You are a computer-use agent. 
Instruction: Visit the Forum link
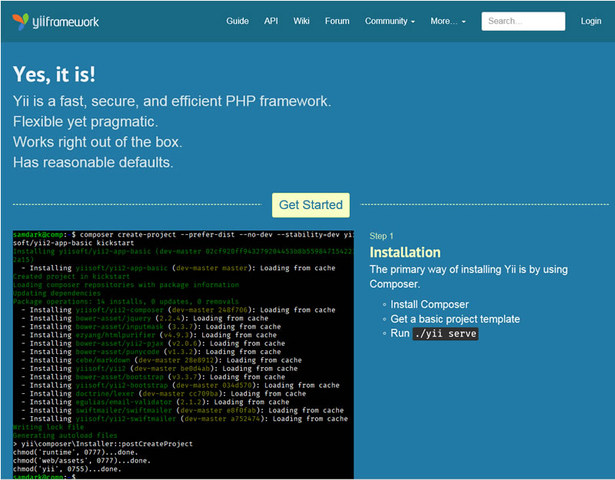[337, 22]
